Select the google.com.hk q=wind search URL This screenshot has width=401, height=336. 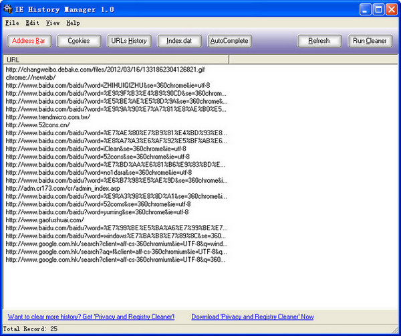116,244
